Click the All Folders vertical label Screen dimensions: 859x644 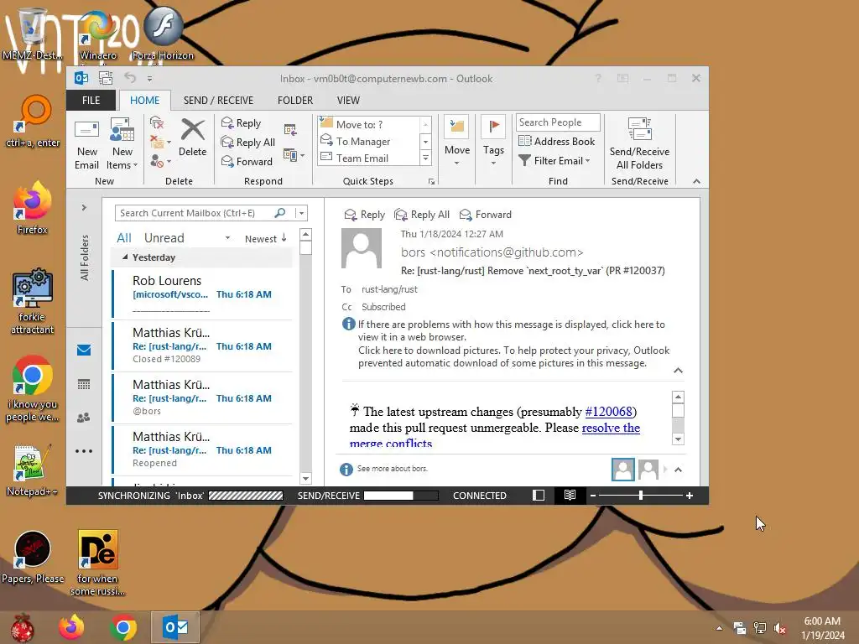[85, 258]
